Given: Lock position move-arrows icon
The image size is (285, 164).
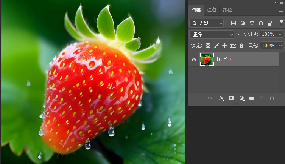Looking at the screenshot, I should click(x=225, y=46).
